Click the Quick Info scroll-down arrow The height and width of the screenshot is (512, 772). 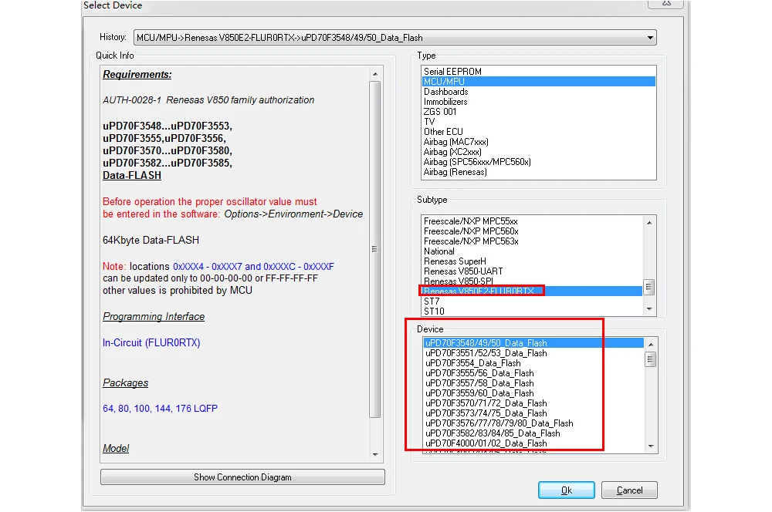point(375,454)
